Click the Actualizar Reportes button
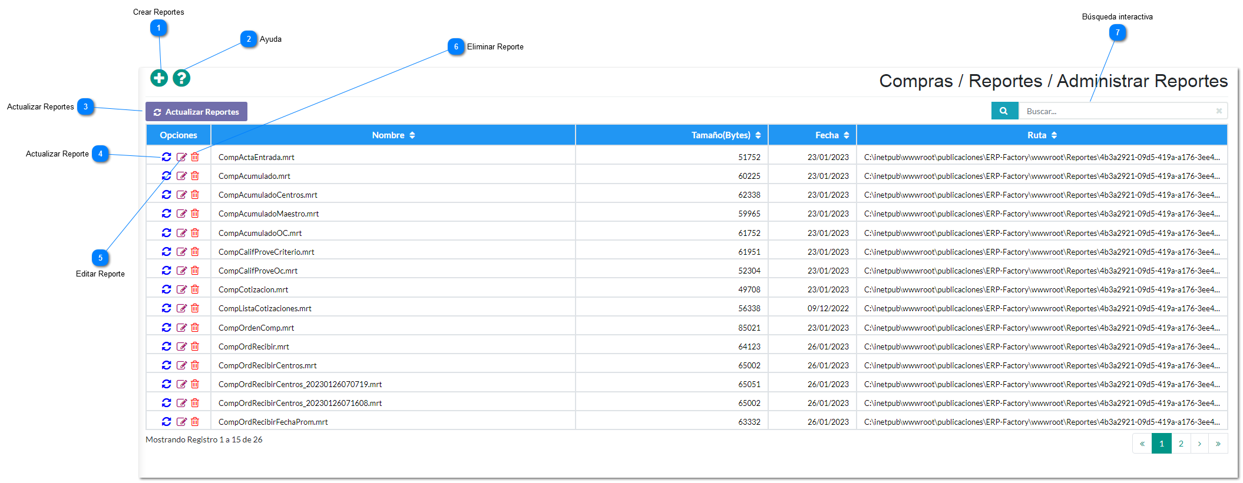 point(196,112)
